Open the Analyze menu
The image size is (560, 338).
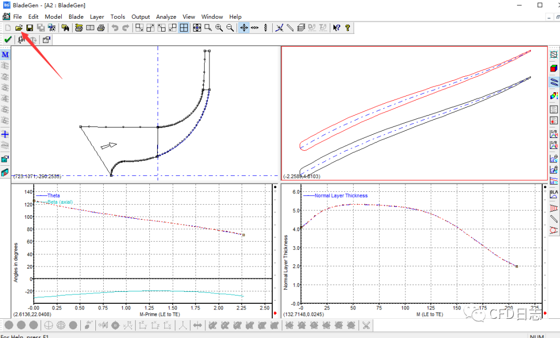[166, 16]
